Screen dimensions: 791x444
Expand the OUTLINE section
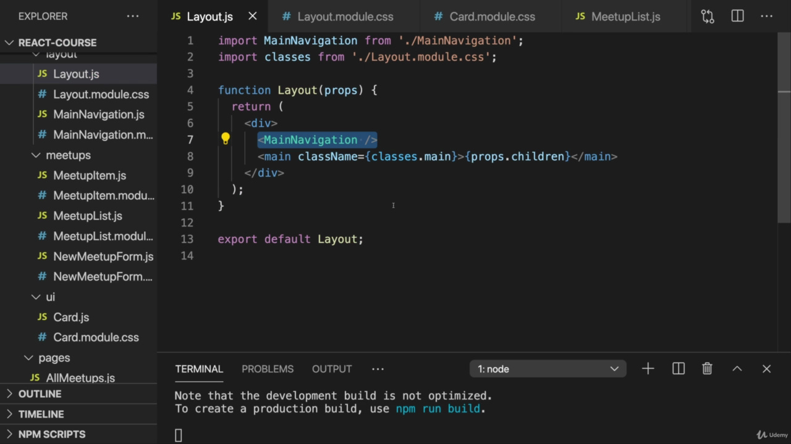click(x=40, y=394)
